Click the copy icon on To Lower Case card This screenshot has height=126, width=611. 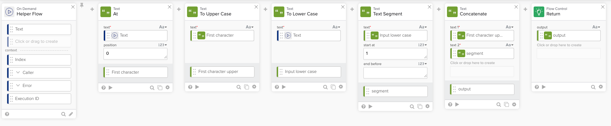pyautogui.click(x=333, y=87)
